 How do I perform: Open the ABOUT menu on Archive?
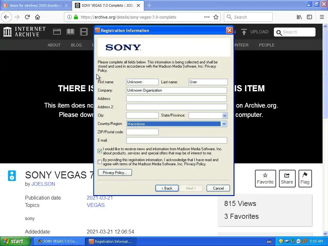coord(54,45)
